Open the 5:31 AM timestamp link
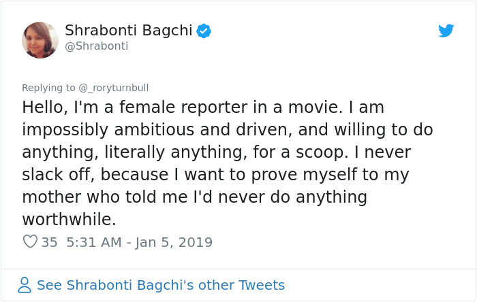The image size is (477, 302). [x=93, y=242]
